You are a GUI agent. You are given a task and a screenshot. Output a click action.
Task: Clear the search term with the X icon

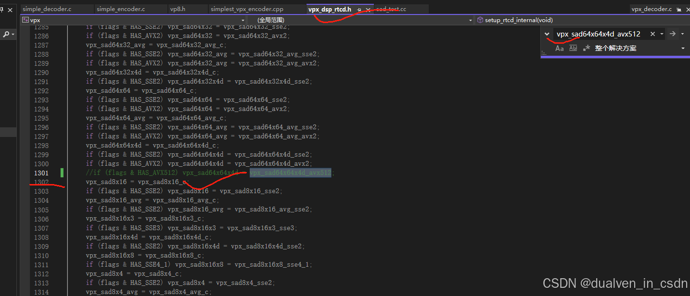pos(652,34)
